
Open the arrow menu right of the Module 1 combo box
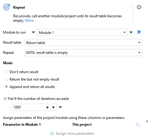click(x=131, y=32)
